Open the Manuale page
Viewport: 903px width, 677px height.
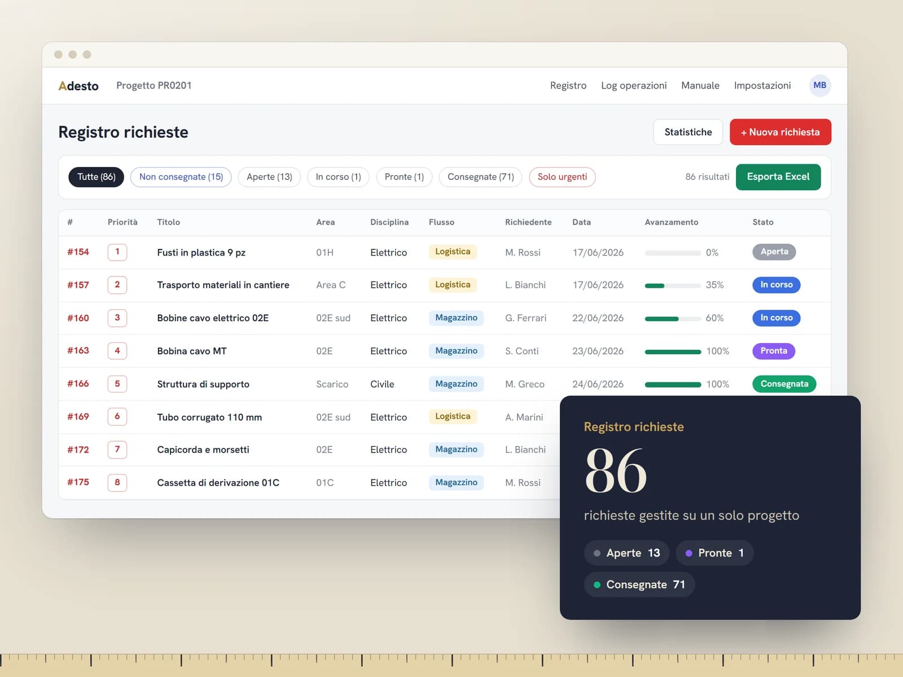[x=700, y=85]
